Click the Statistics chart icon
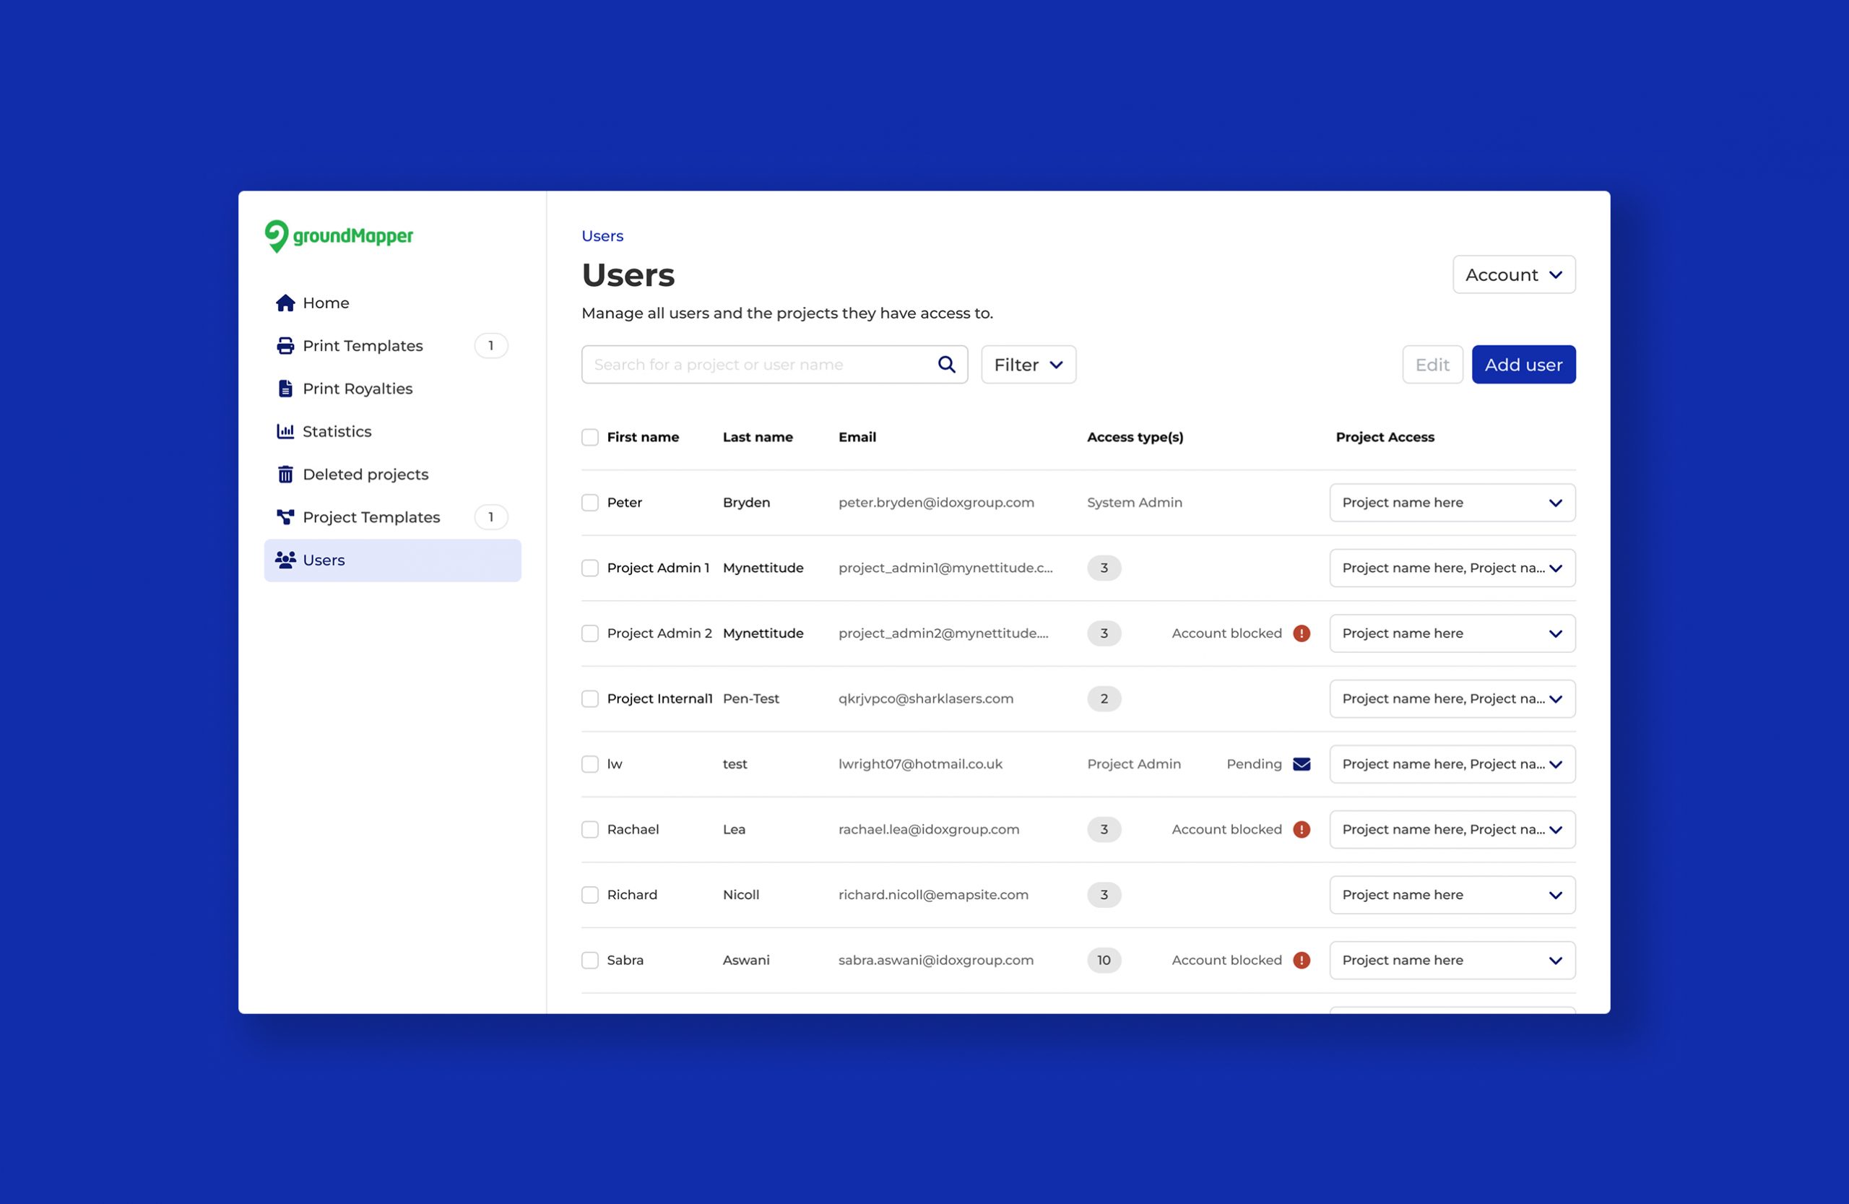The width and height of the screenshot is (1849, 1204). [285, 431]
